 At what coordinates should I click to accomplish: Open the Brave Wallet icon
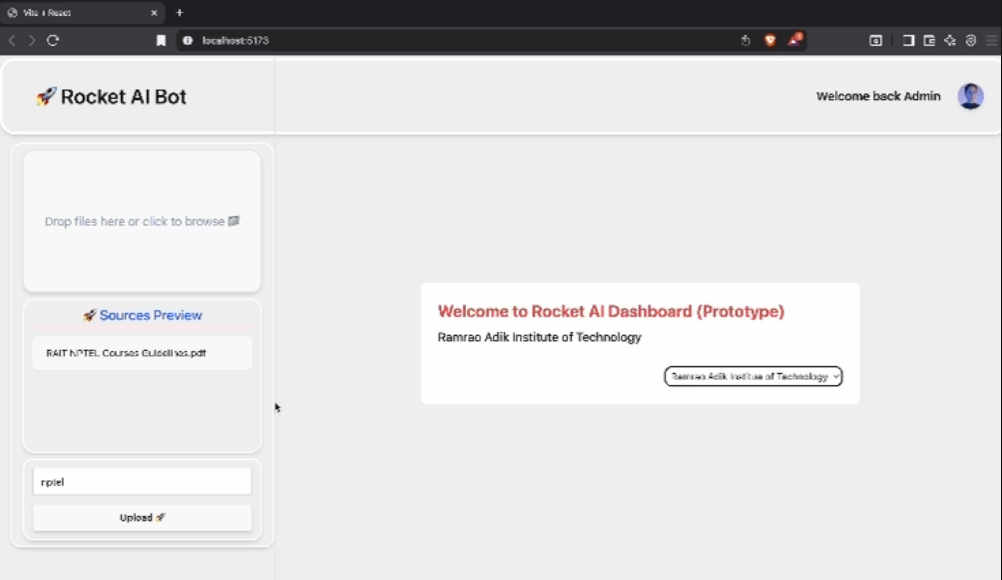click(x=929, y=40)
